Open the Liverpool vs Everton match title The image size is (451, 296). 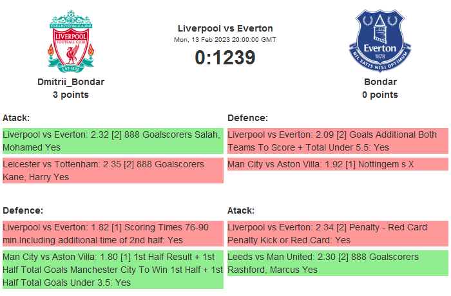pyautogui.click(x=225, y=28)
